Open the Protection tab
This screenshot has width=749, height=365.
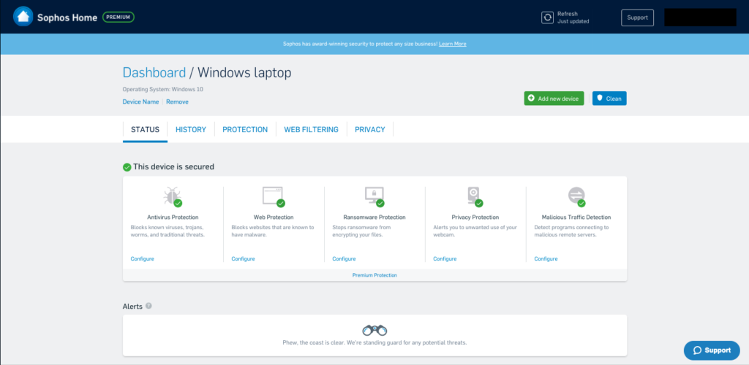(x=245, y=130)
